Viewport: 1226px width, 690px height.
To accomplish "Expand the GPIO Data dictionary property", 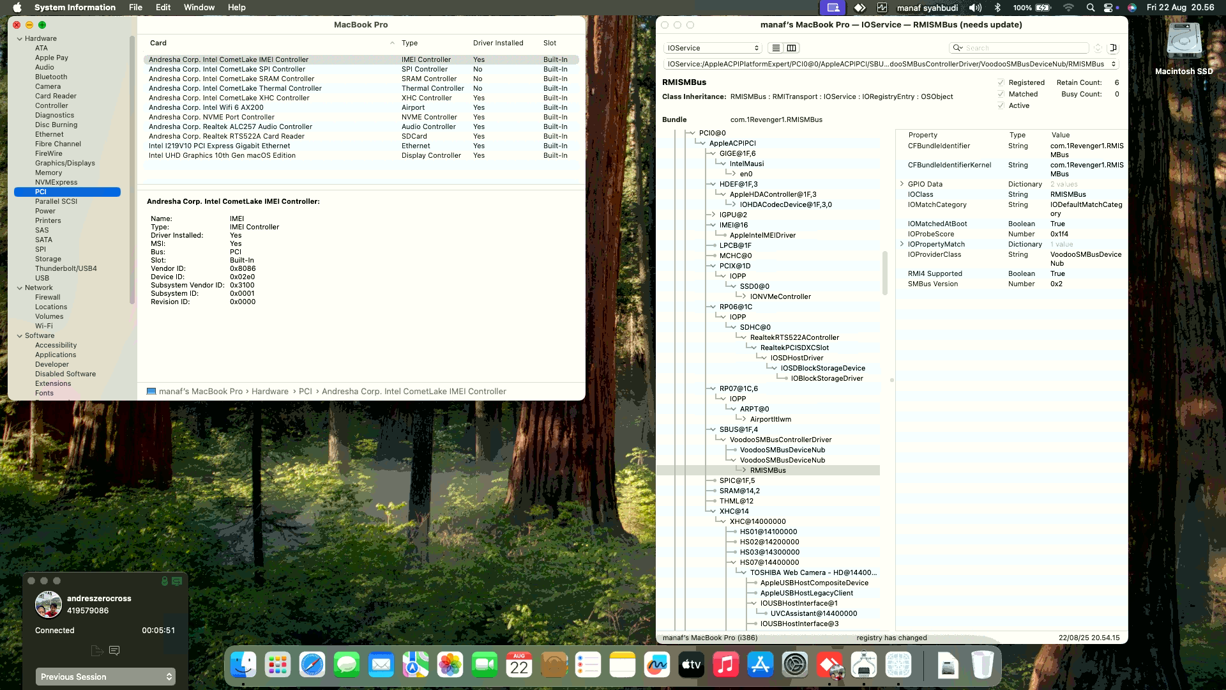I will point(902,184).
